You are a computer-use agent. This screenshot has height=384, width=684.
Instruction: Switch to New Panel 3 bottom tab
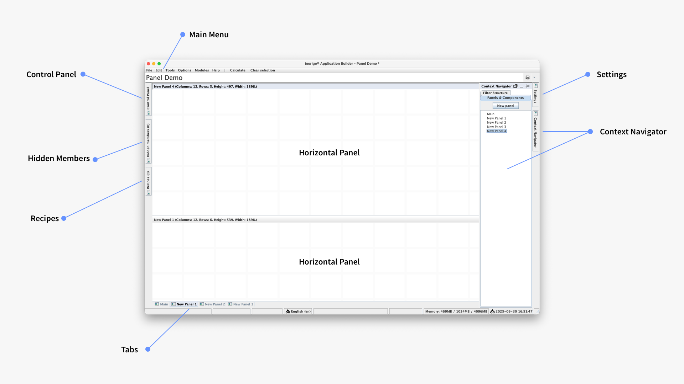click(x=243, y=304)
